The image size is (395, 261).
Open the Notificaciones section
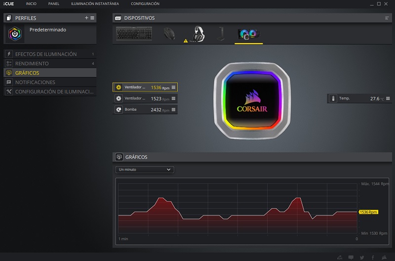point(49,82)
